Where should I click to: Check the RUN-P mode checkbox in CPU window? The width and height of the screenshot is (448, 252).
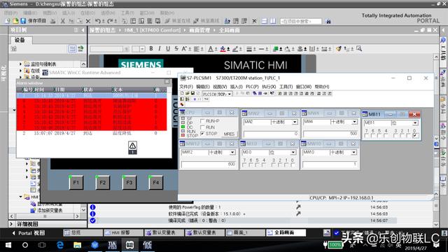click(x=202, y=121)
